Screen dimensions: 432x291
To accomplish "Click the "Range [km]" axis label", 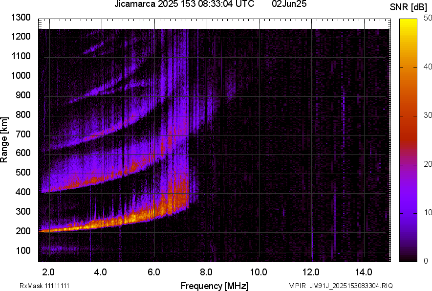I will (x=4, y=139).
